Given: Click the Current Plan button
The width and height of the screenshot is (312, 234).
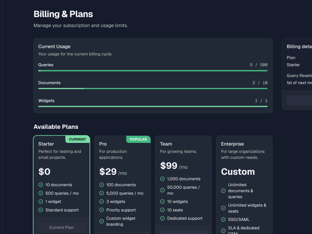Looking at the screenshot, I should tap(61, 227).
